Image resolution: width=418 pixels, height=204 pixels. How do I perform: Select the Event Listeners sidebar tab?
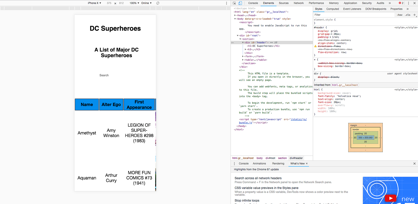tap(352, 9)
